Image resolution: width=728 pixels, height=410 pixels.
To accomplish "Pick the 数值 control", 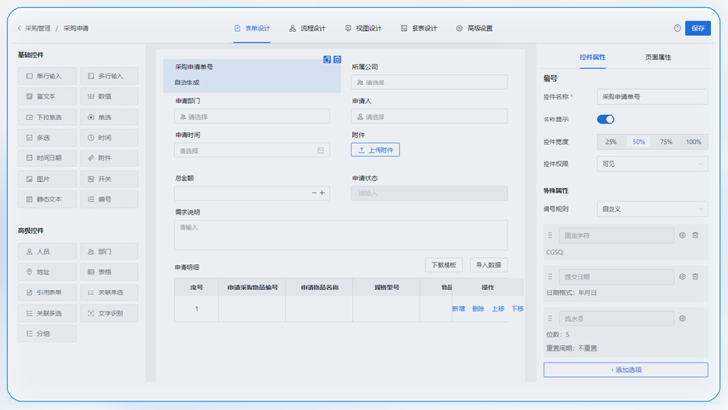I will pos(109,96).
